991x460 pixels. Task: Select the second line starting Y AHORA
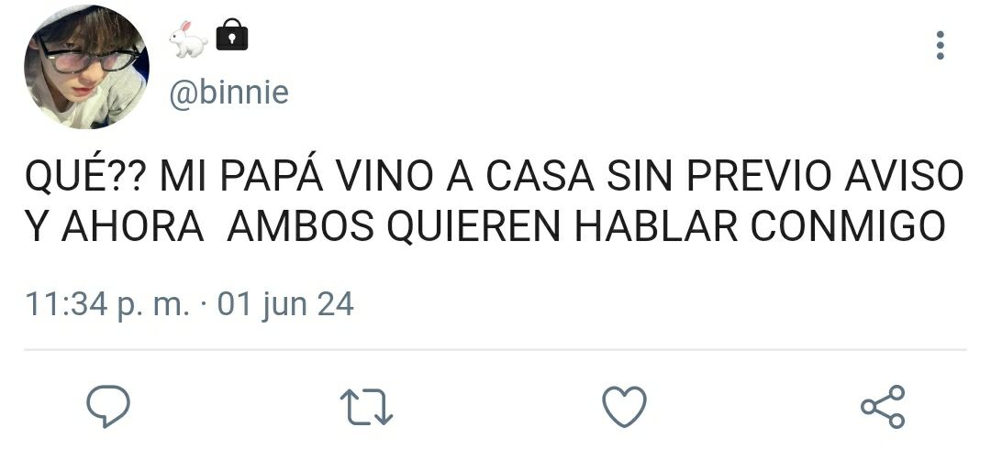[x=485, y=226]
